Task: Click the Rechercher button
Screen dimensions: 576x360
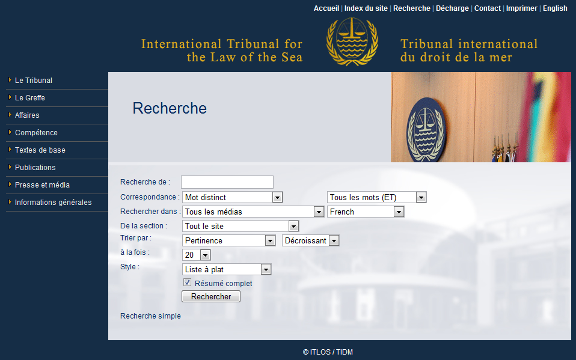Action: (211, 296)
